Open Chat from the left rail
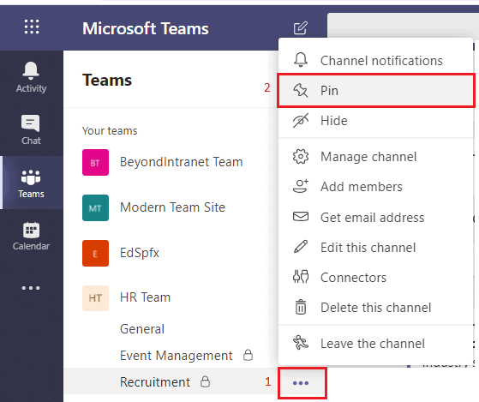 [31, 130]
